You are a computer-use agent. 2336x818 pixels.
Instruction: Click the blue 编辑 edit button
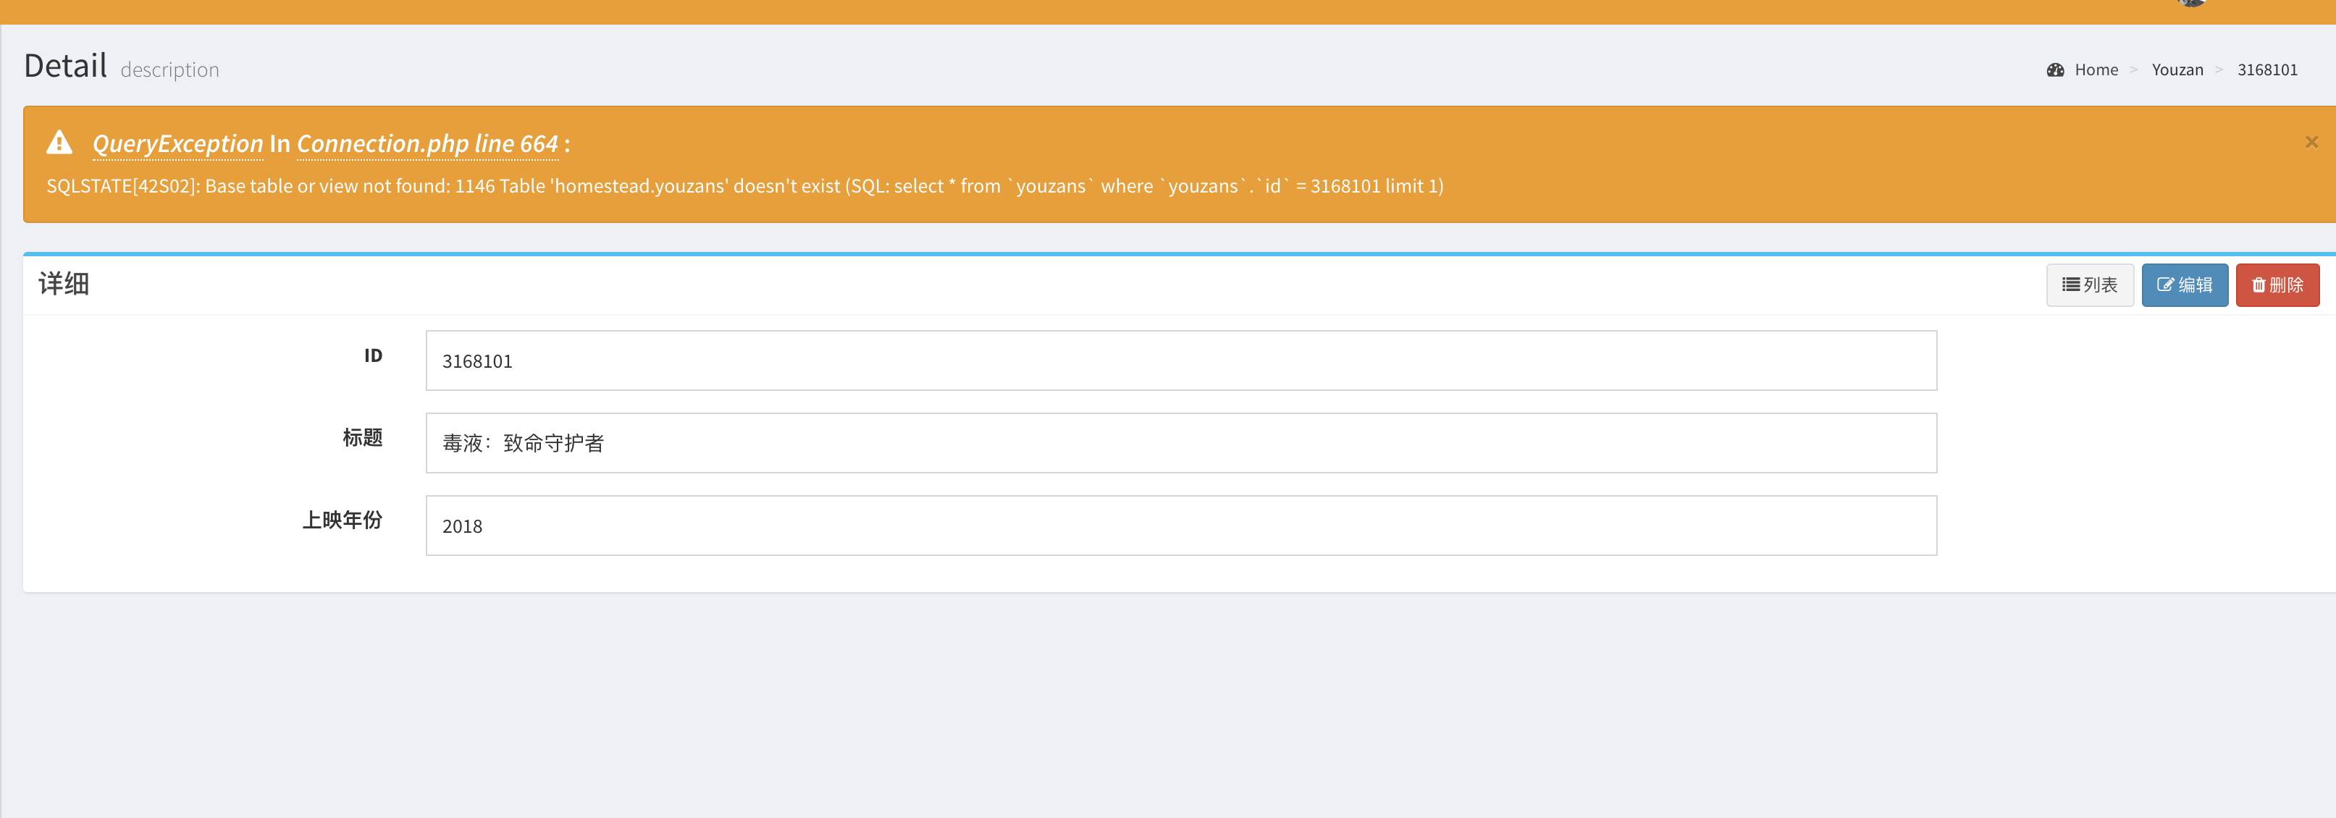tap(2184, 284)
